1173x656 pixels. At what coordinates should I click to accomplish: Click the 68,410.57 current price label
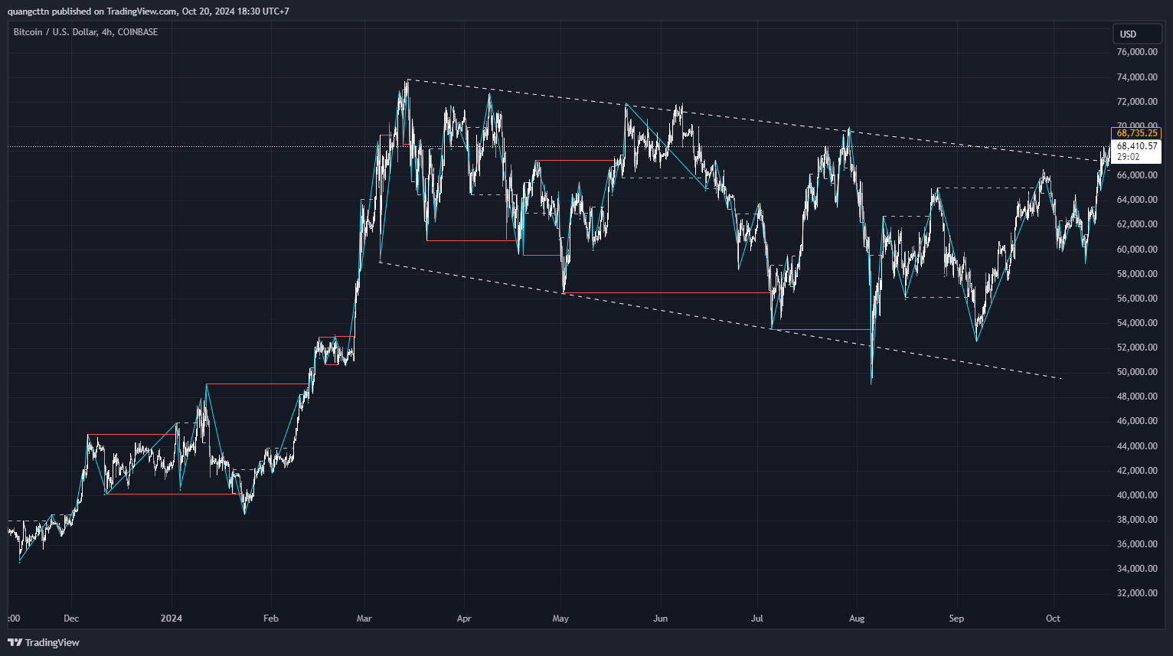[1136, 146]
